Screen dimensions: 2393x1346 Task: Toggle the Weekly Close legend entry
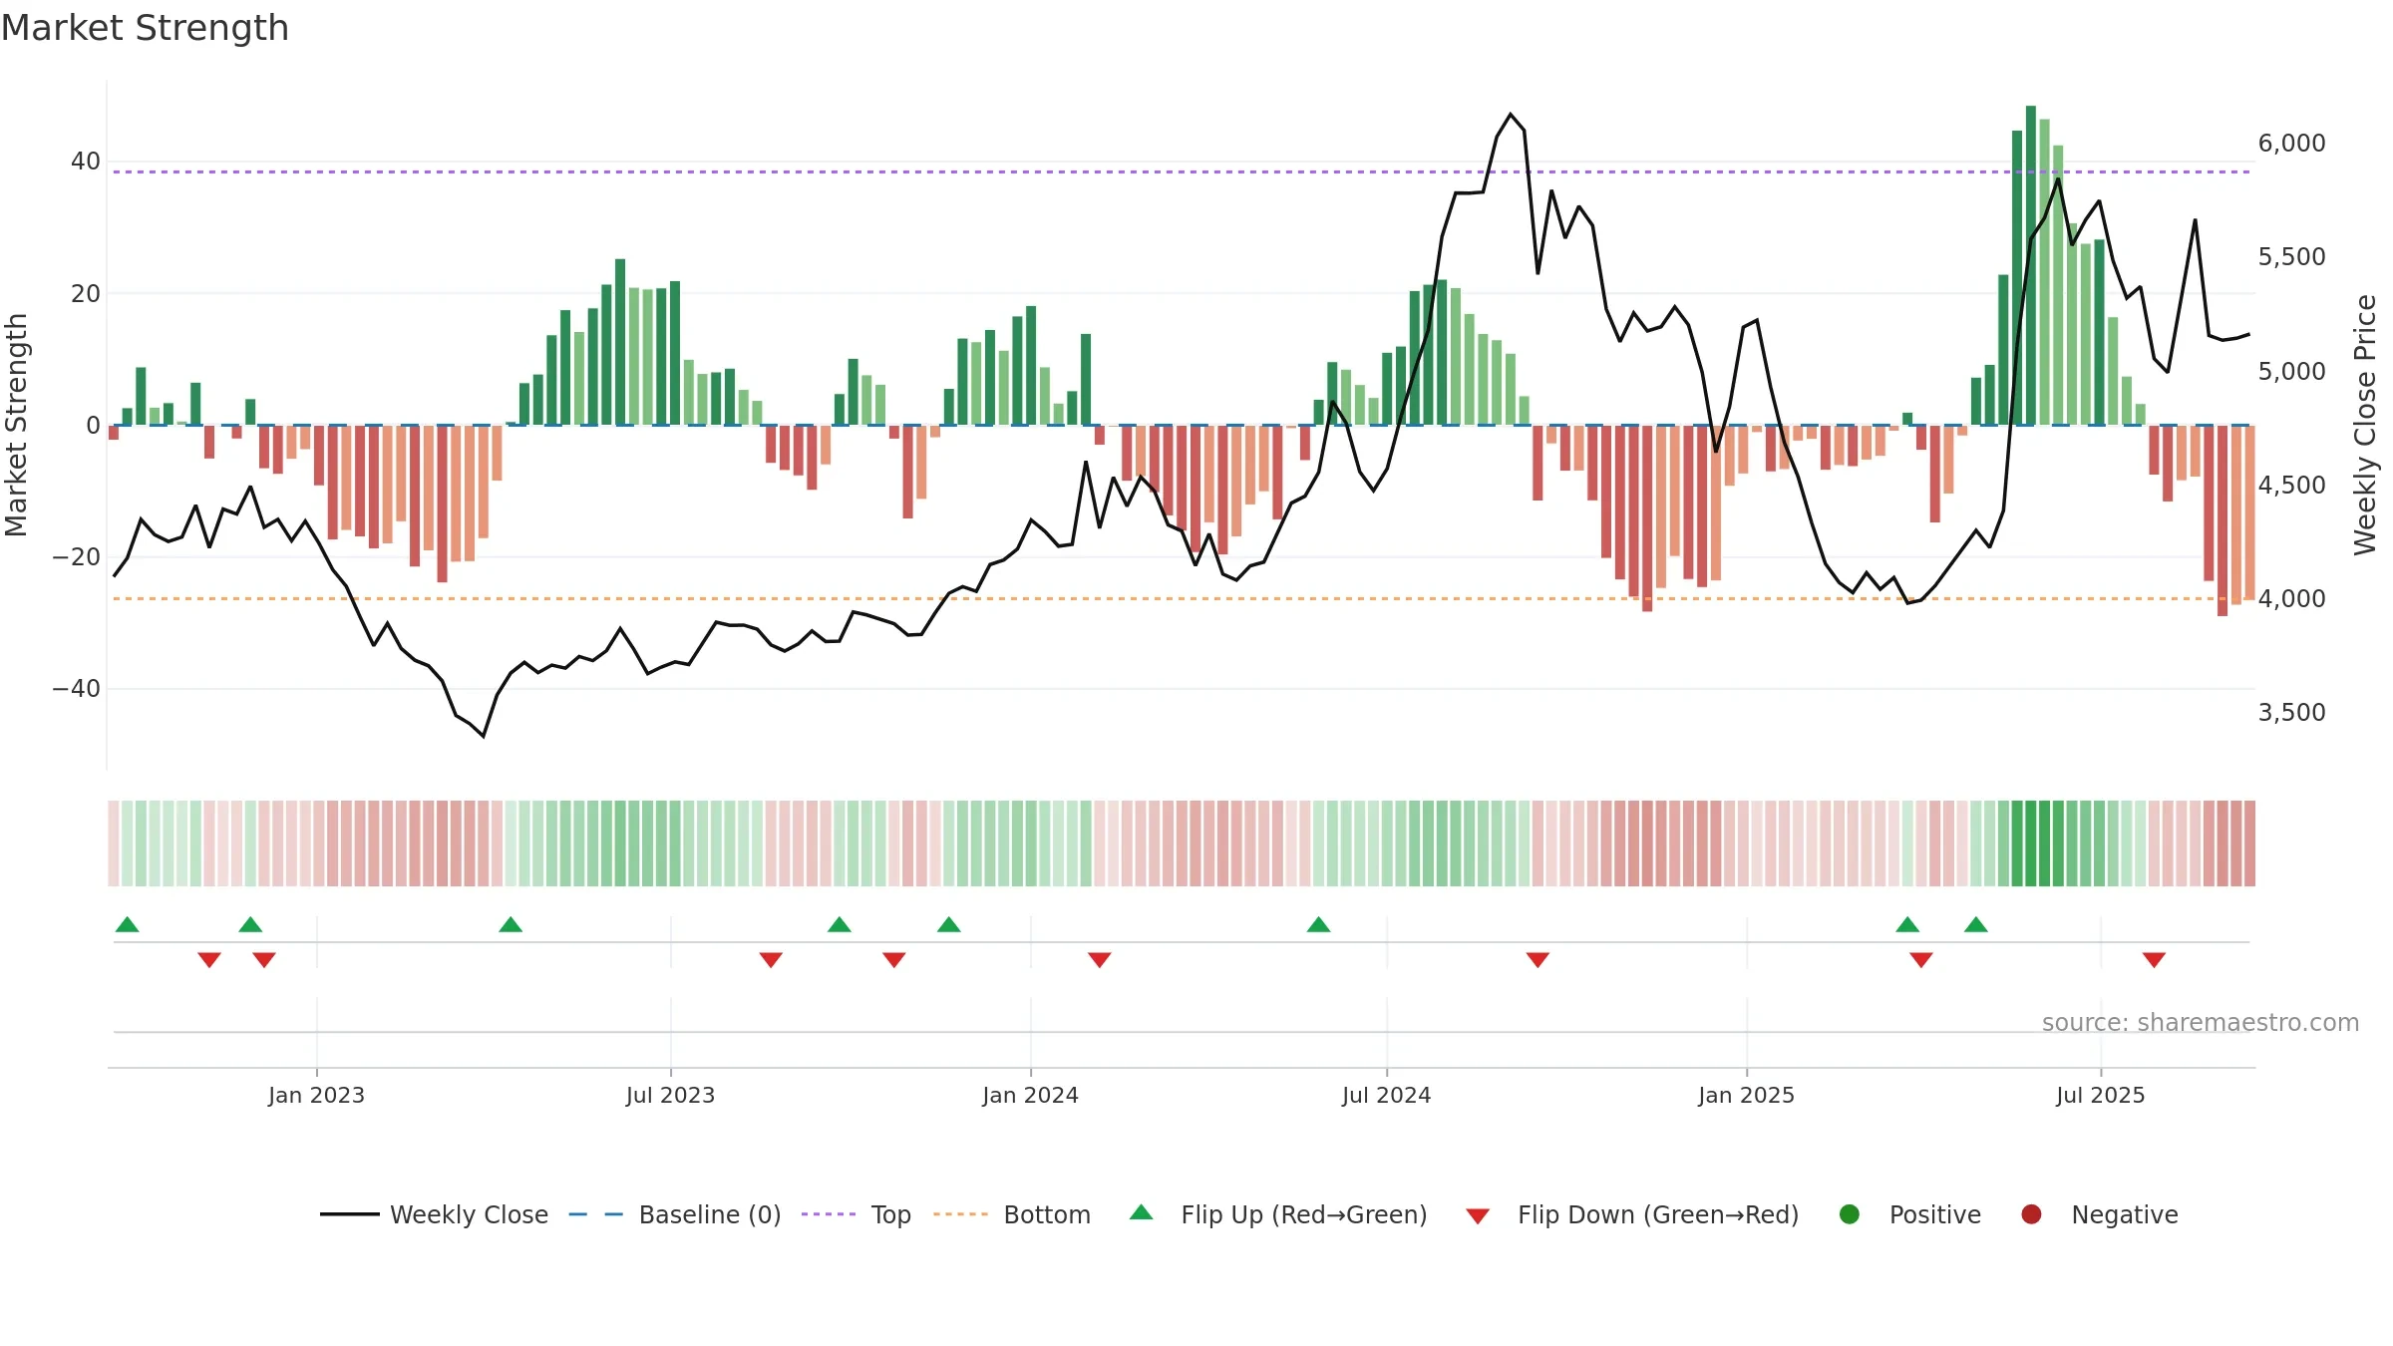(434, 1214)
